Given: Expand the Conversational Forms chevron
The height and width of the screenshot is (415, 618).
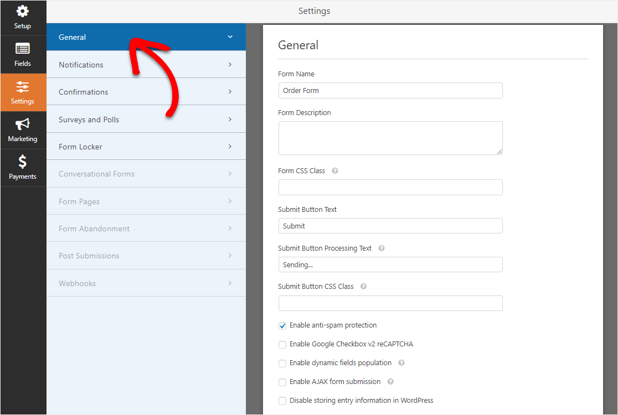Looking at the screenshot, I should 230,174.
